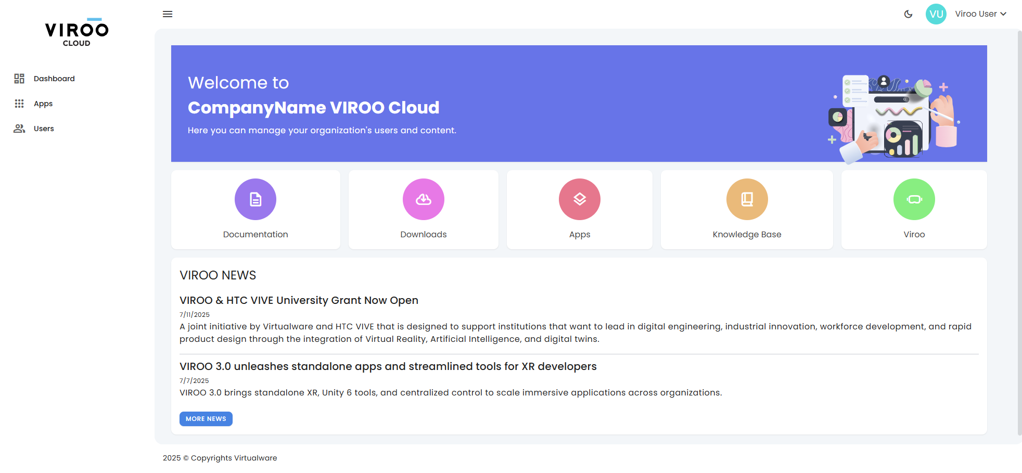Collapse the sidebar using the hamburger button
1022x473 pixels.
pos(168,14)
